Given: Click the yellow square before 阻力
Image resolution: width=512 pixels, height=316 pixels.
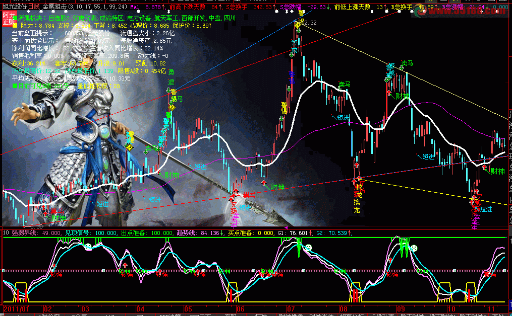Looking at the screenshot, I should pos(15,25).
